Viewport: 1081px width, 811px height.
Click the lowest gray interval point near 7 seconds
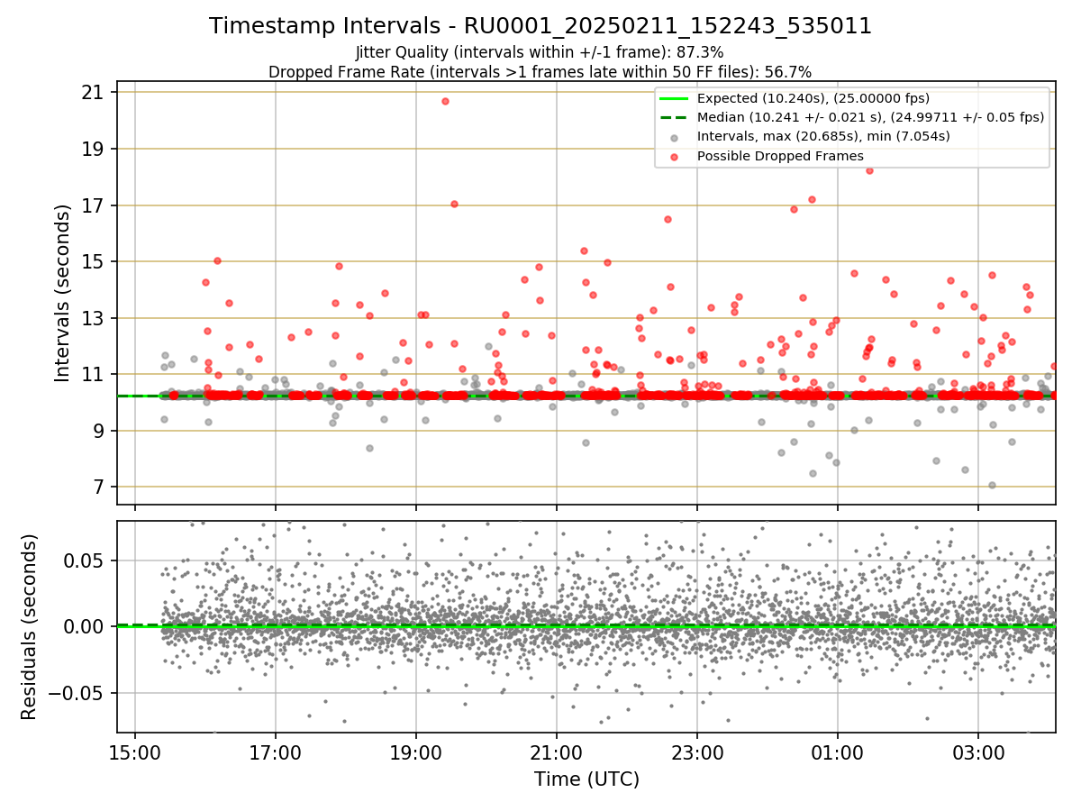tap(992, 485)
